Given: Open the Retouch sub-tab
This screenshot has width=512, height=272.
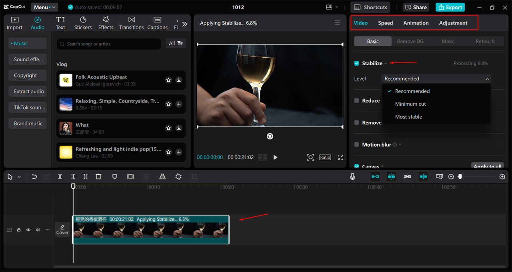Looking at the screenshot, I should (485, 41).
